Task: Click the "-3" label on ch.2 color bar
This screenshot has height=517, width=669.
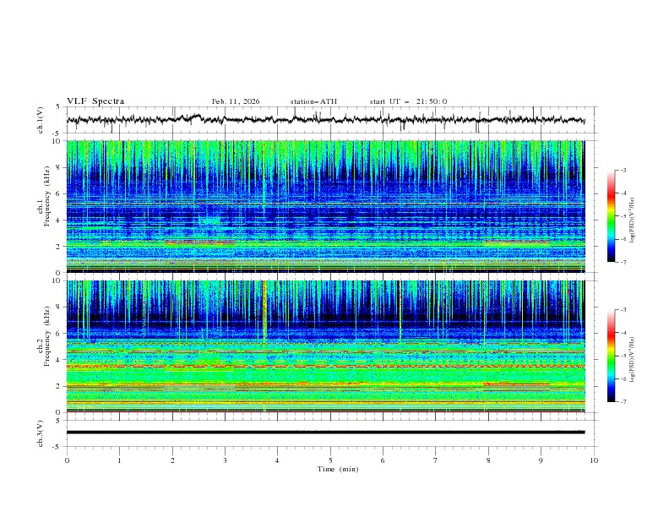Action: click(x=623, y=310)
